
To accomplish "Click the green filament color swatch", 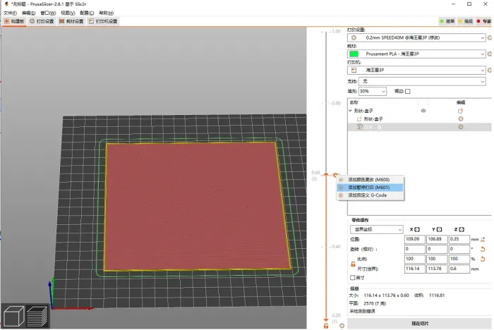I will [x=354, y=54].
